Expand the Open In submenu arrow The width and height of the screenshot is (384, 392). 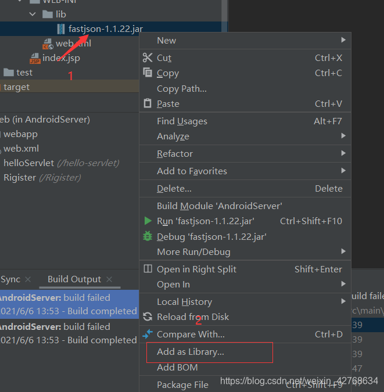pos(343,284)
